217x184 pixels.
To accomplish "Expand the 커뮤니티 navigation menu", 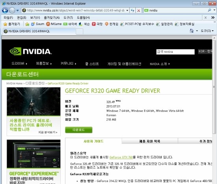I will [68, 63].
